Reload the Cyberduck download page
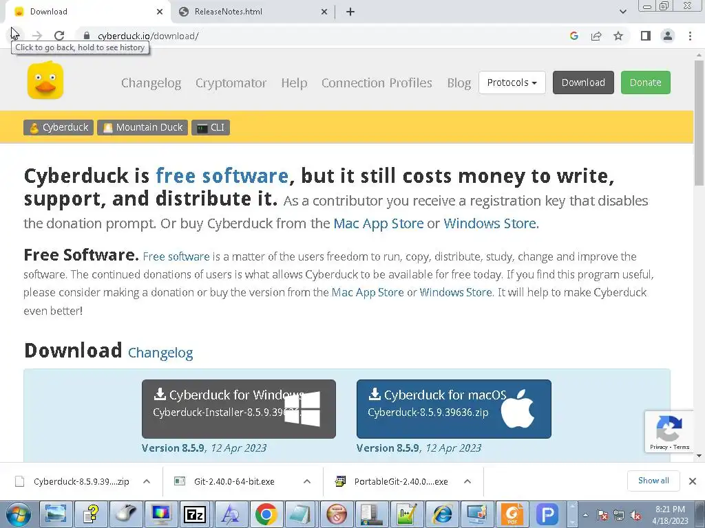The image size is (705, 528). click(59, 36)
